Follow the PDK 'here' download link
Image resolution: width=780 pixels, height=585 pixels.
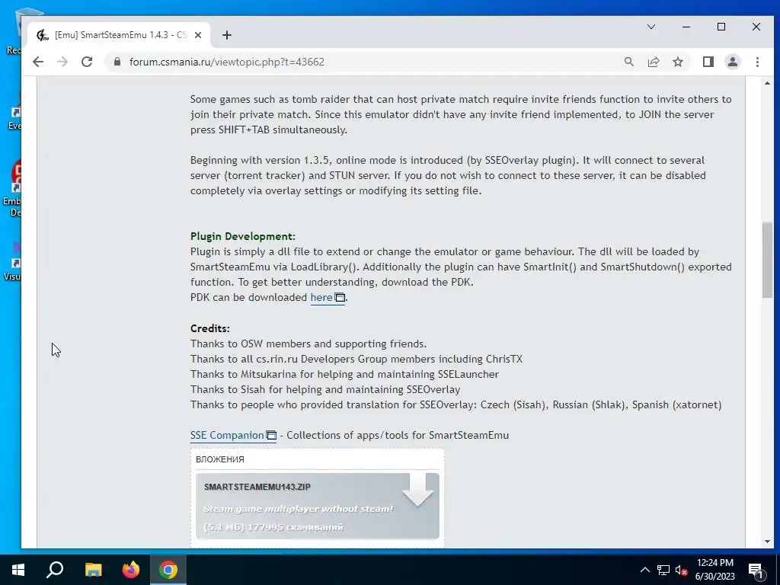[328, 298]
